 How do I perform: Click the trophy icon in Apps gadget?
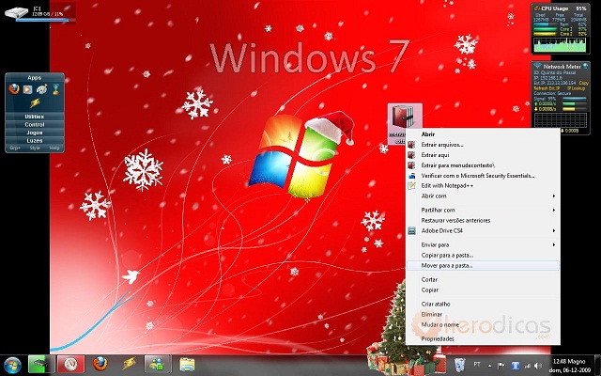[x=55, y=89]
